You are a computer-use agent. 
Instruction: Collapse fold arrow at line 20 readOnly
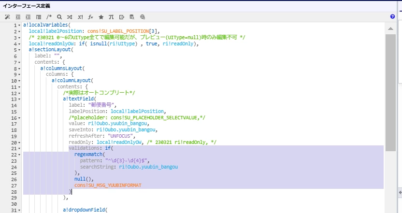click(19, 143)
